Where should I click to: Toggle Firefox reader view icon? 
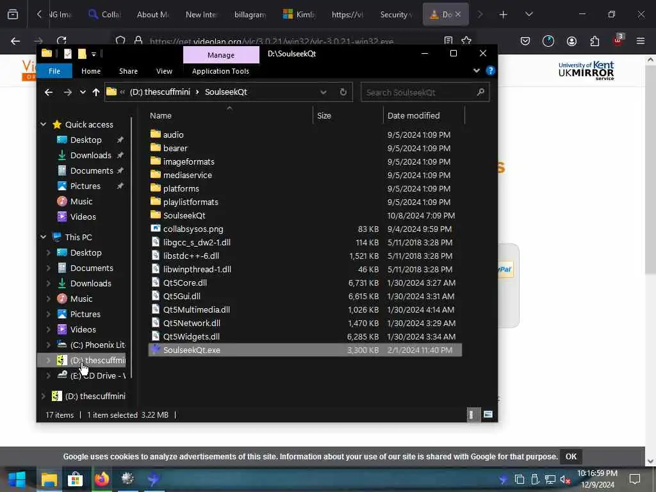(448, 40)
